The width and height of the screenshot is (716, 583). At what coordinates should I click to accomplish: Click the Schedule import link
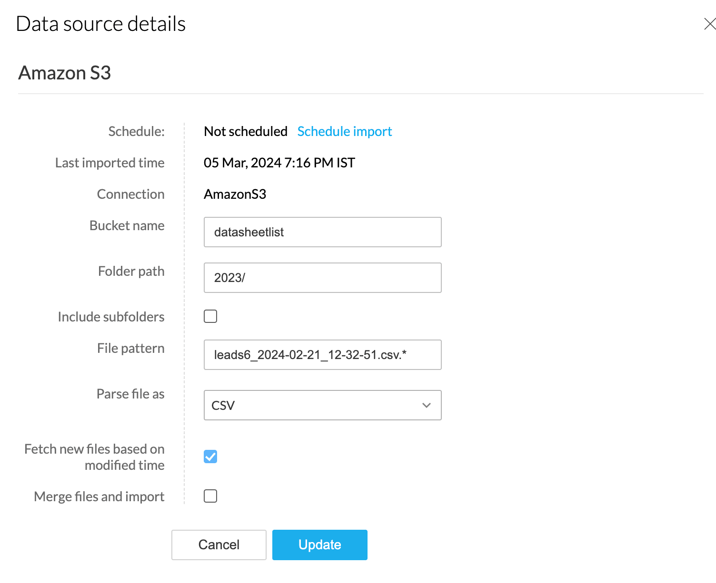coord(344,131)
